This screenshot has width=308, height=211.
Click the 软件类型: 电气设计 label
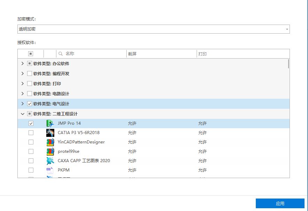point(51,104)
